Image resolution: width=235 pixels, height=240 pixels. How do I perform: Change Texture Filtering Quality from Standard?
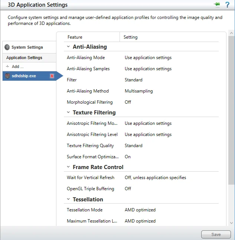[134, 146]
